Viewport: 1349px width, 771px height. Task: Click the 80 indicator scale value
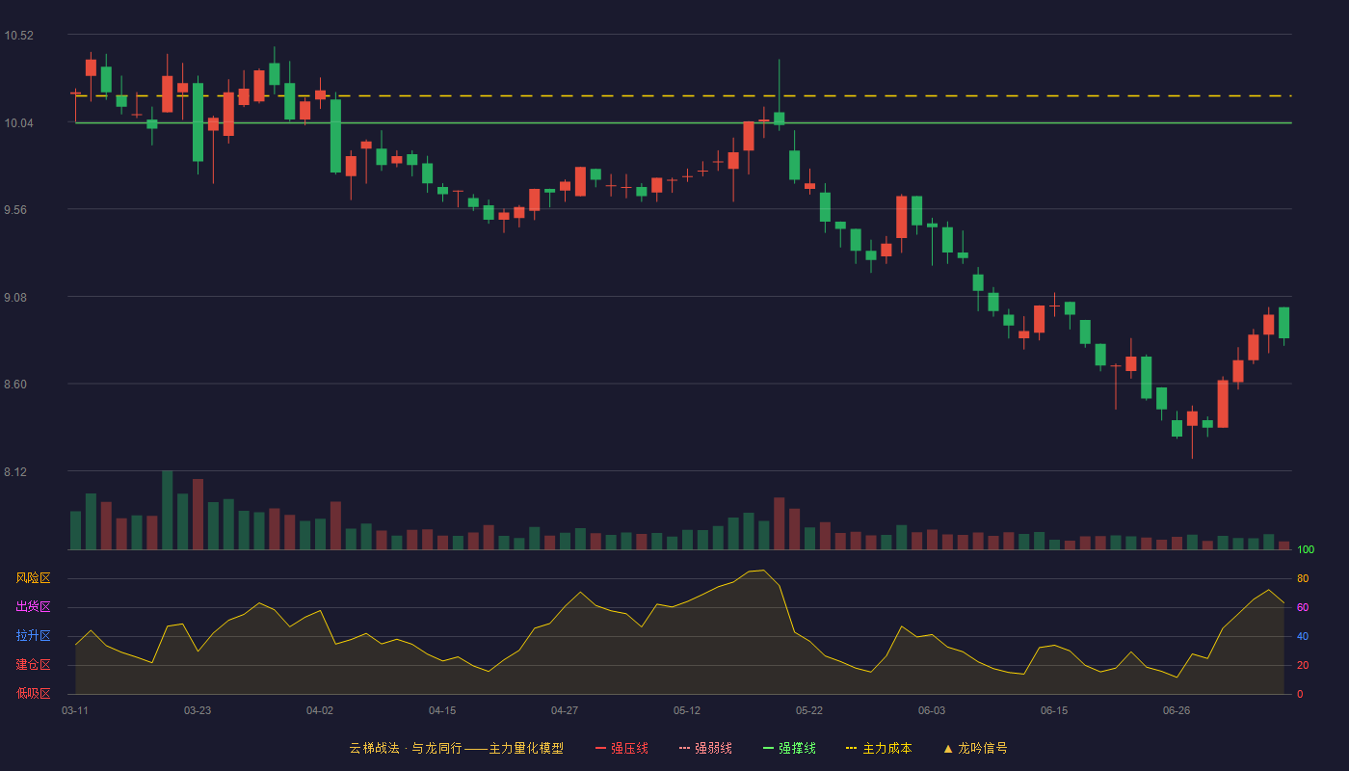click(x=1303, y=578)
